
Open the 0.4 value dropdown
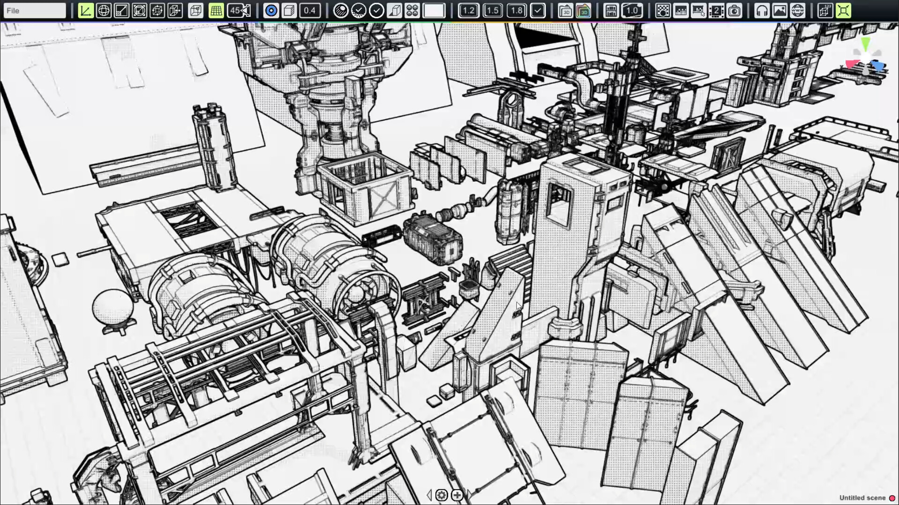[309, 10]
